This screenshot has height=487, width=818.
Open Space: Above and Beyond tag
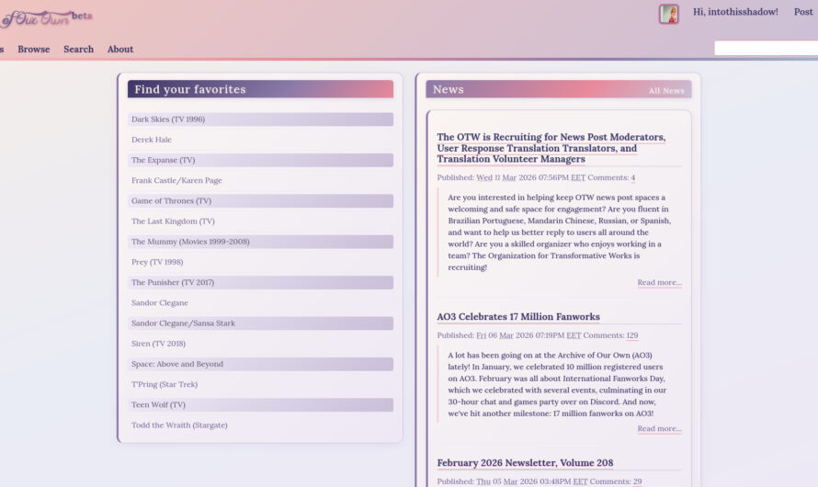[x=177, y=364]
